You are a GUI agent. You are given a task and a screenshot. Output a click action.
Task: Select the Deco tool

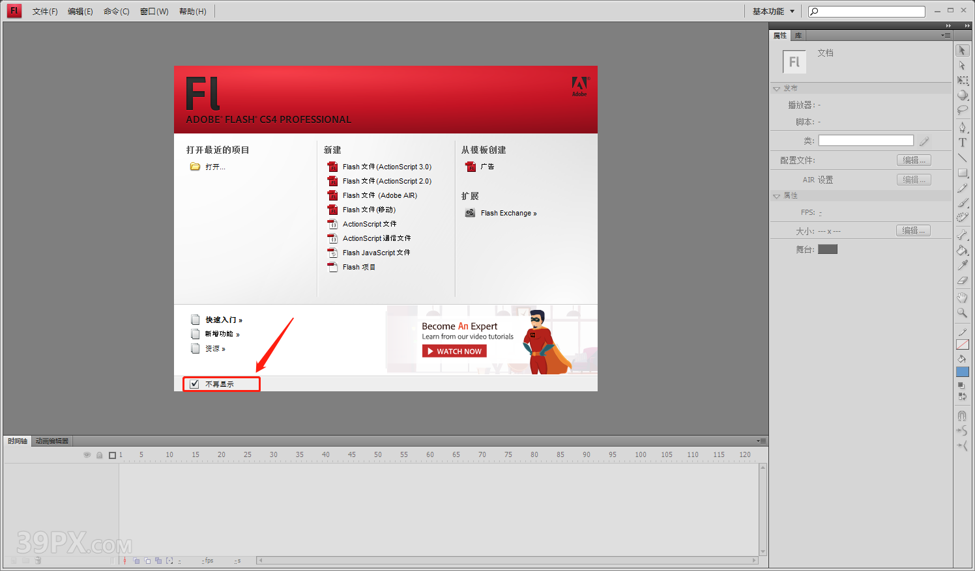coord(962,218)
